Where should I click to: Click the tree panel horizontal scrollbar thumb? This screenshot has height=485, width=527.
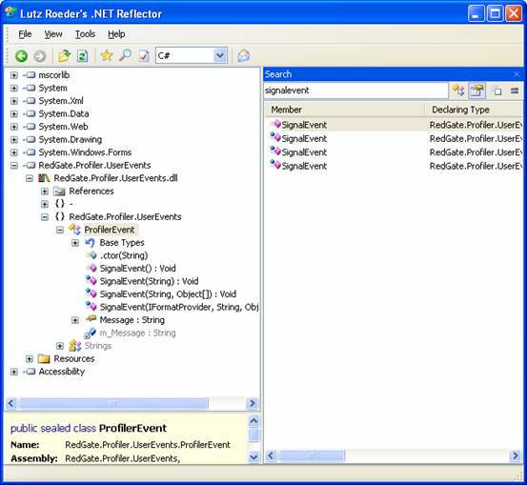click(113, 403)
